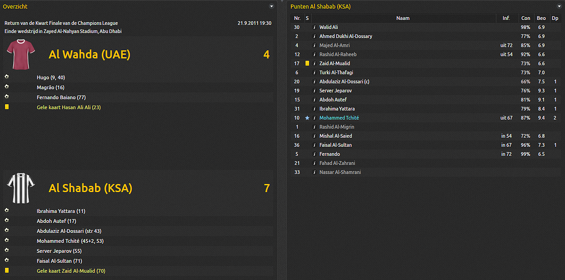This screenshot has width=565, height=280.
Task: Click the Al Wahda (UAE) team name
Action: [90, 54]
